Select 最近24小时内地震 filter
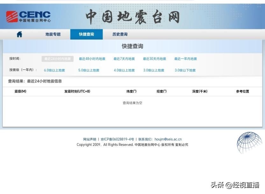The height and width of the screenshot is (194, 265). [57, 59]
